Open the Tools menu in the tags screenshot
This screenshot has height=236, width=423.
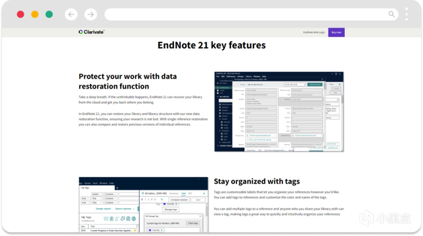tap(95, 183)
